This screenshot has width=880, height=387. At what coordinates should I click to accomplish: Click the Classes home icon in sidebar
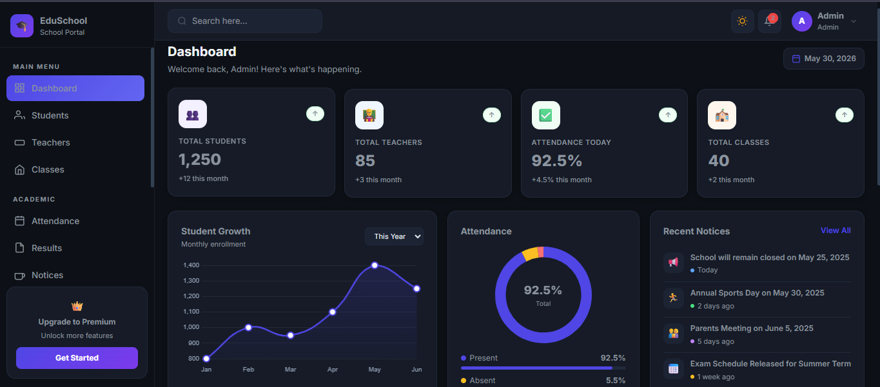[19, 169]
